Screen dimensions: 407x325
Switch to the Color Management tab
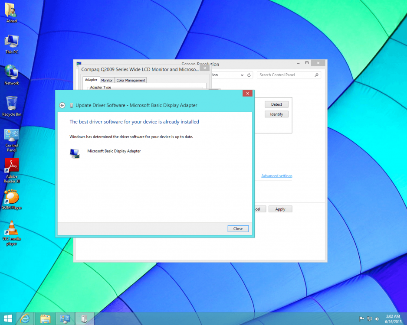point(131,80)
